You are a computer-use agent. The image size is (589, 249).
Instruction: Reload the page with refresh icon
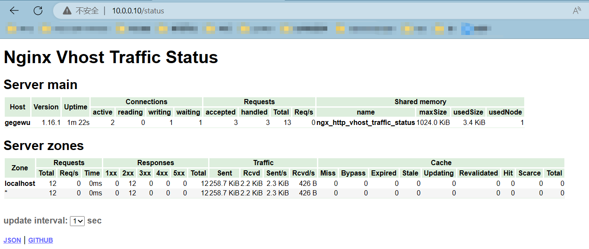coord(38,11)
